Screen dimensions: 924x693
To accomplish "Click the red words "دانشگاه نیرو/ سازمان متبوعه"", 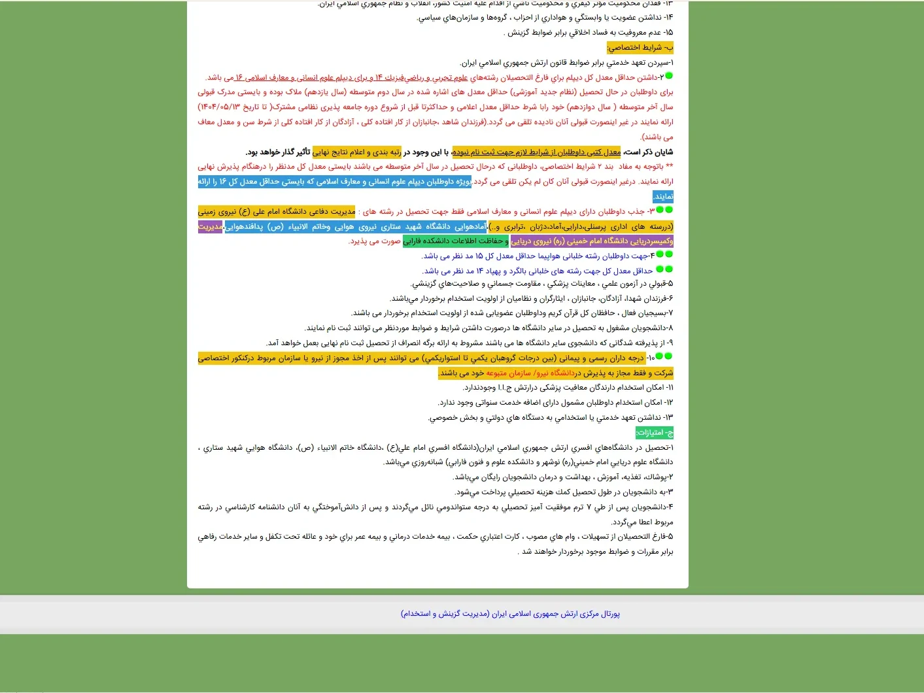I will [x=530, y=373].
